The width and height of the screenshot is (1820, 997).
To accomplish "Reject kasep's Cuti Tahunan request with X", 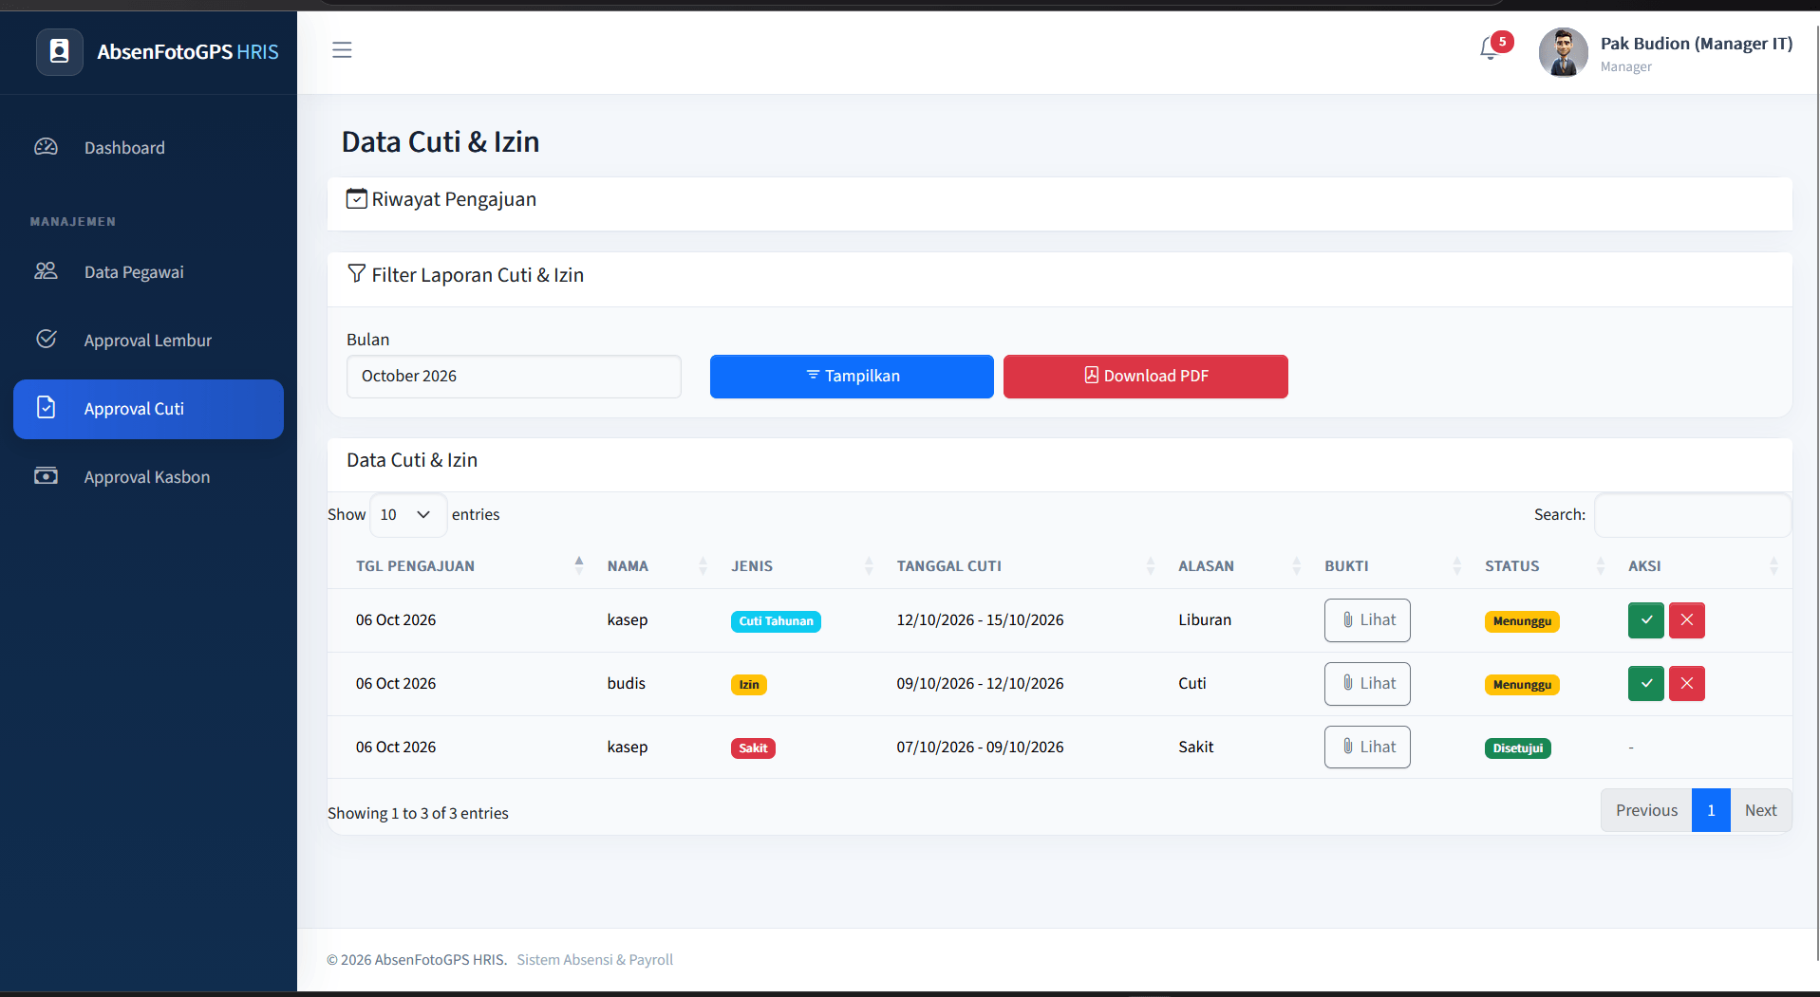I will click(1686, 620).
